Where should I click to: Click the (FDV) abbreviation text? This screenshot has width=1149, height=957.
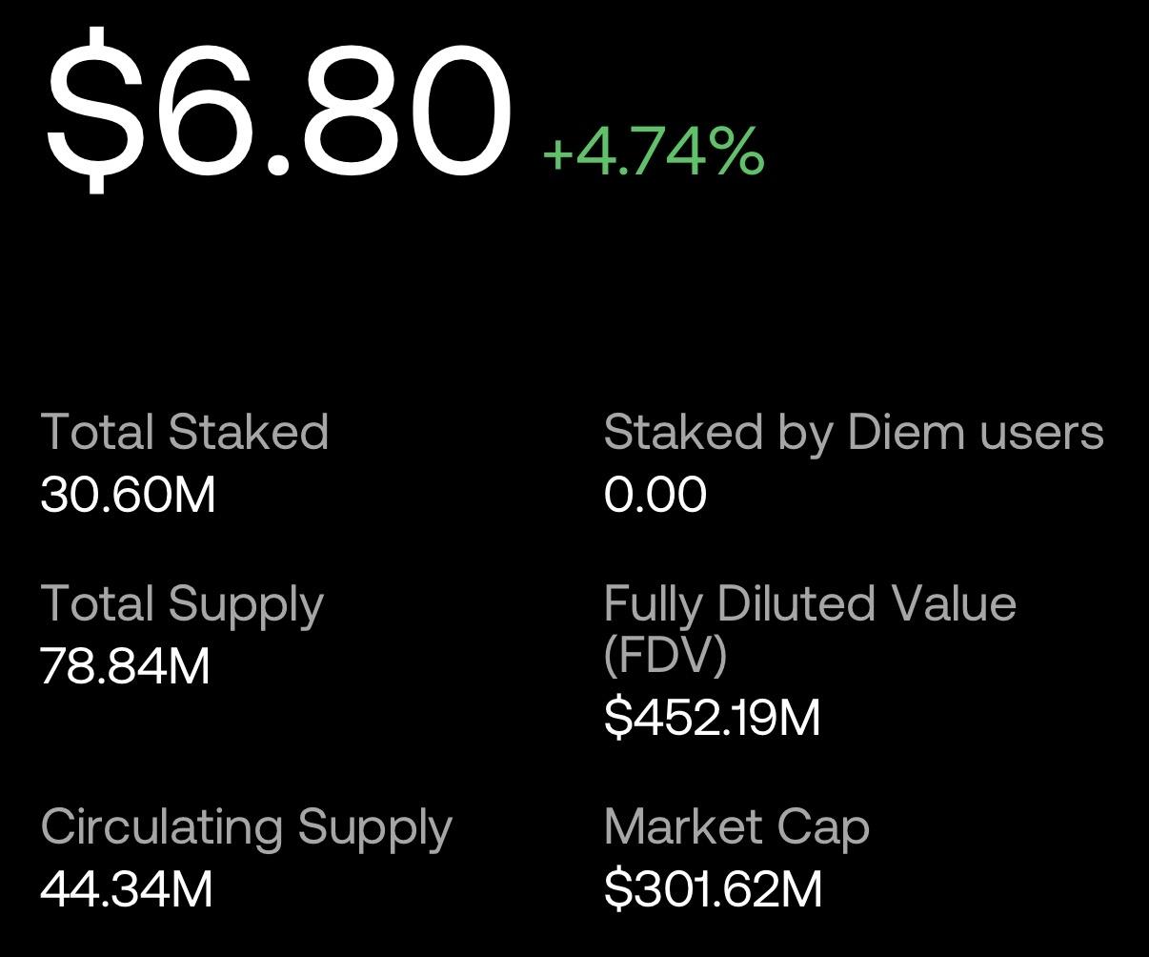click(665, 654)
